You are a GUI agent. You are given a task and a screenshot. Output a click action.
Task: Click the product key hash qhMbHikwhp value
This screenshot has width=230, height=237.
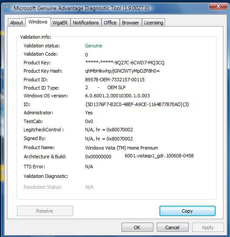coord(122,71)
